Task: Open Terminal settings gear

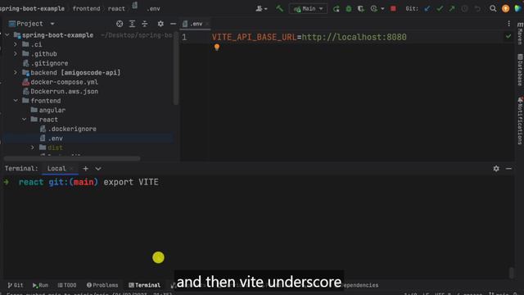Action: coord(496,169)
